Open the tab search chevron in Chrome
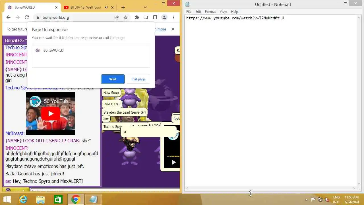This screenshot has width=364, height=205. (145, 7)
